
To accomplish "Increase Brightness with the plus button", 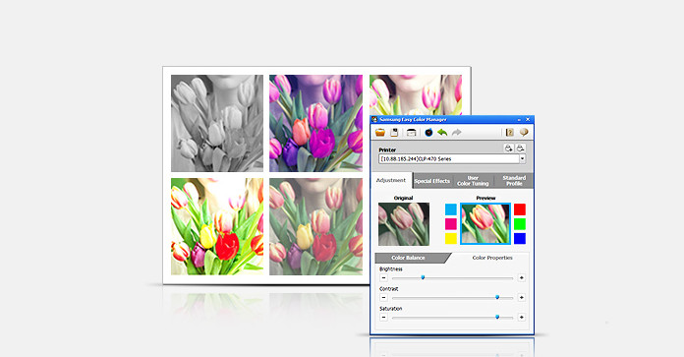I will pyautogui.click(x=521, y=277).
